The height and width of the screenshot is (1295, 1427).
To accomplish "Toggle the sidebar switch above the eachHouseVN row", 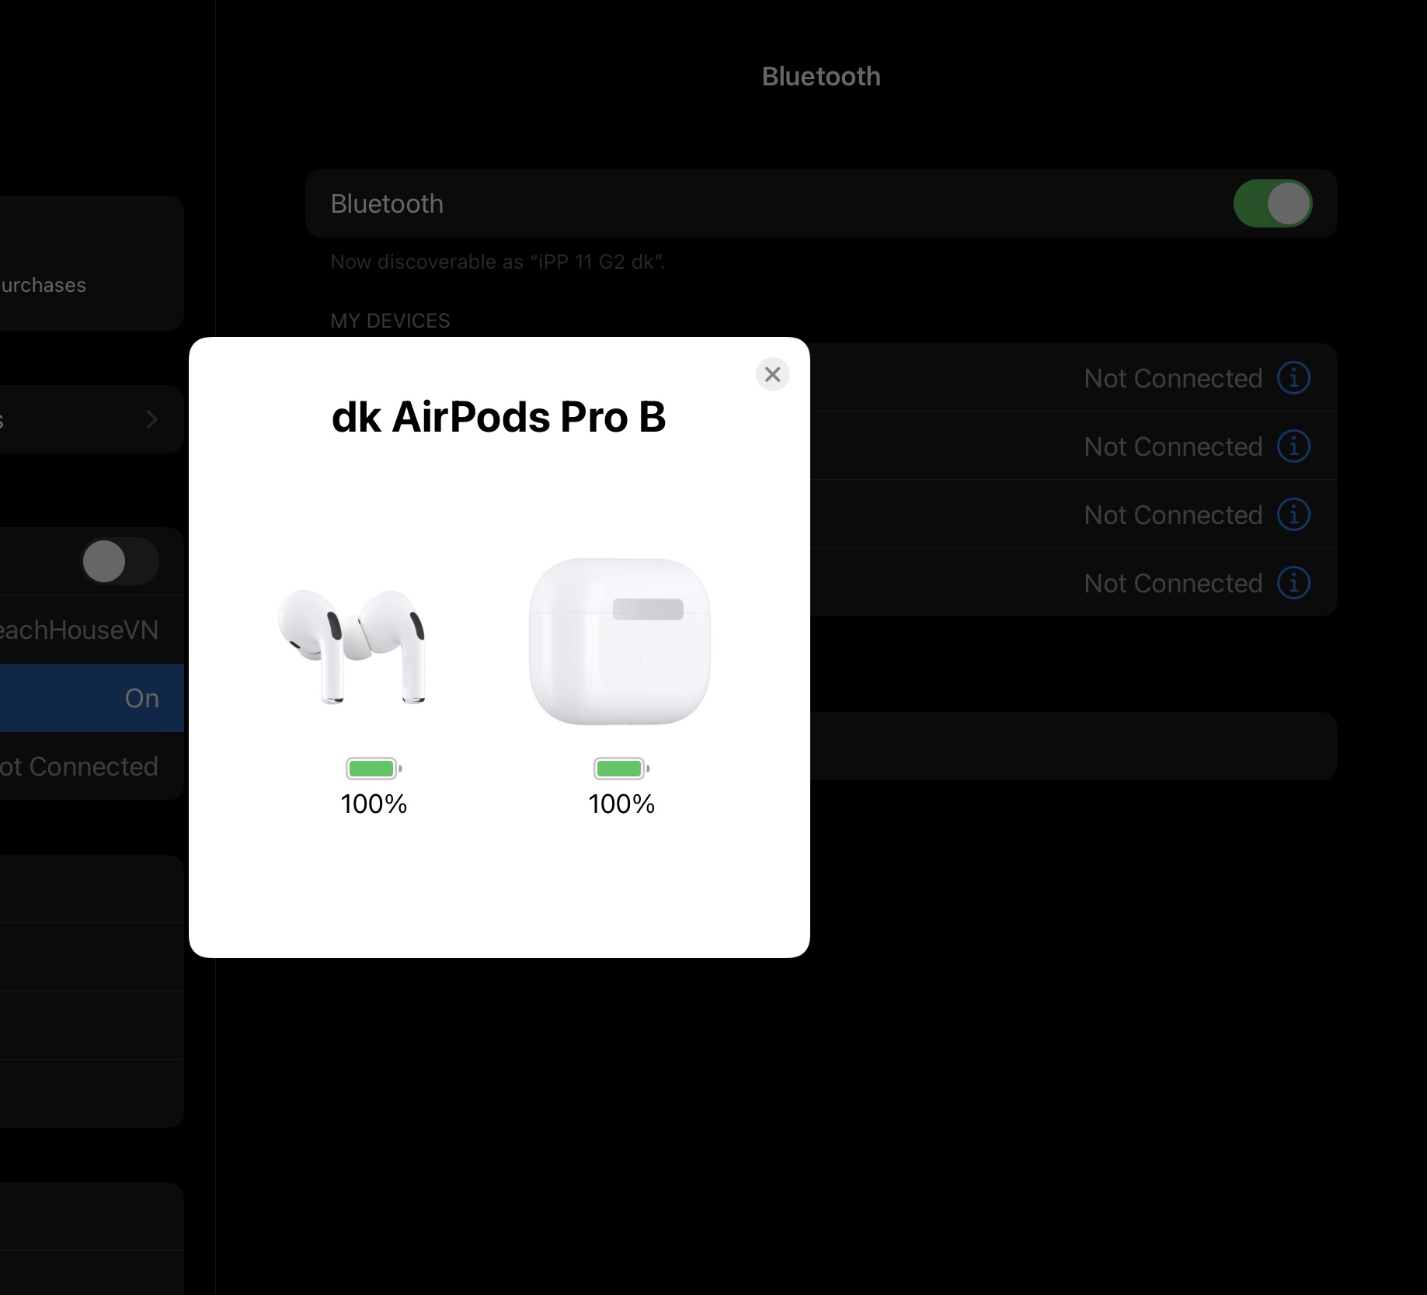I will coord(120,561).
